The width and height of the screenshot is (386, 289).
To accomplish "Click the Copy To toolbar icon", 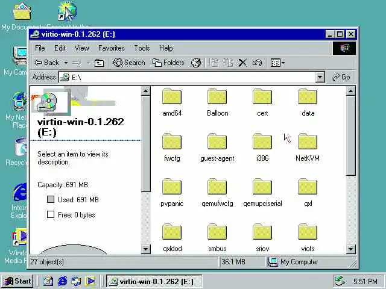I will (x=228, y=63).
